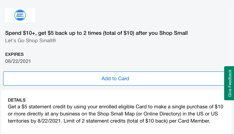This screenshot has width=234, height=134.
Task: Click the 8/22/2021 date within details paragraph
Action: 49,121
